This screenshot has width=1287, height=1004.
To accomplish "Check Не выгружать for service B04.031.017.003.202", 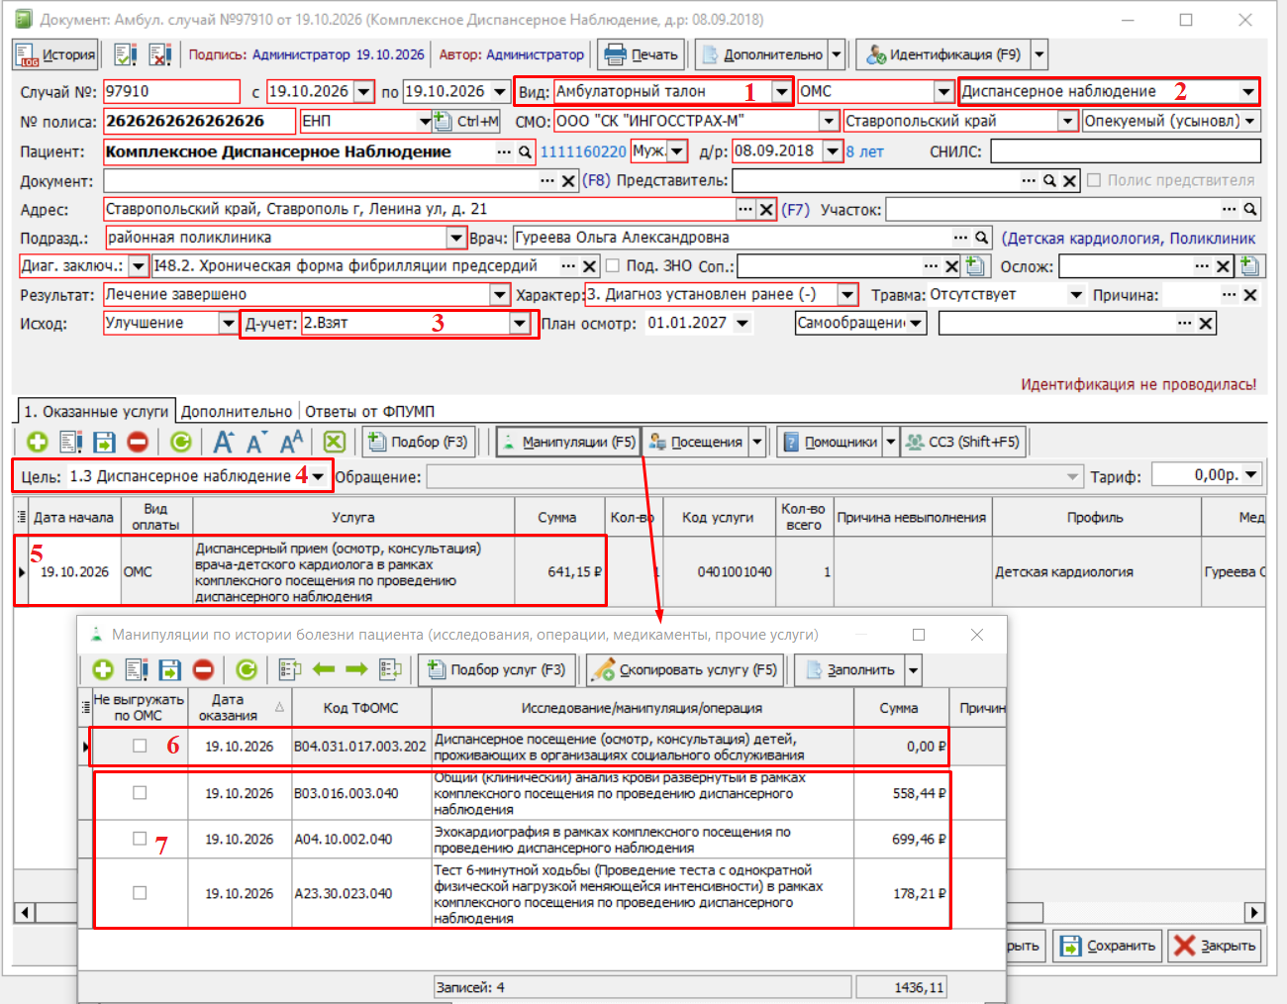I will coord(140,747).
